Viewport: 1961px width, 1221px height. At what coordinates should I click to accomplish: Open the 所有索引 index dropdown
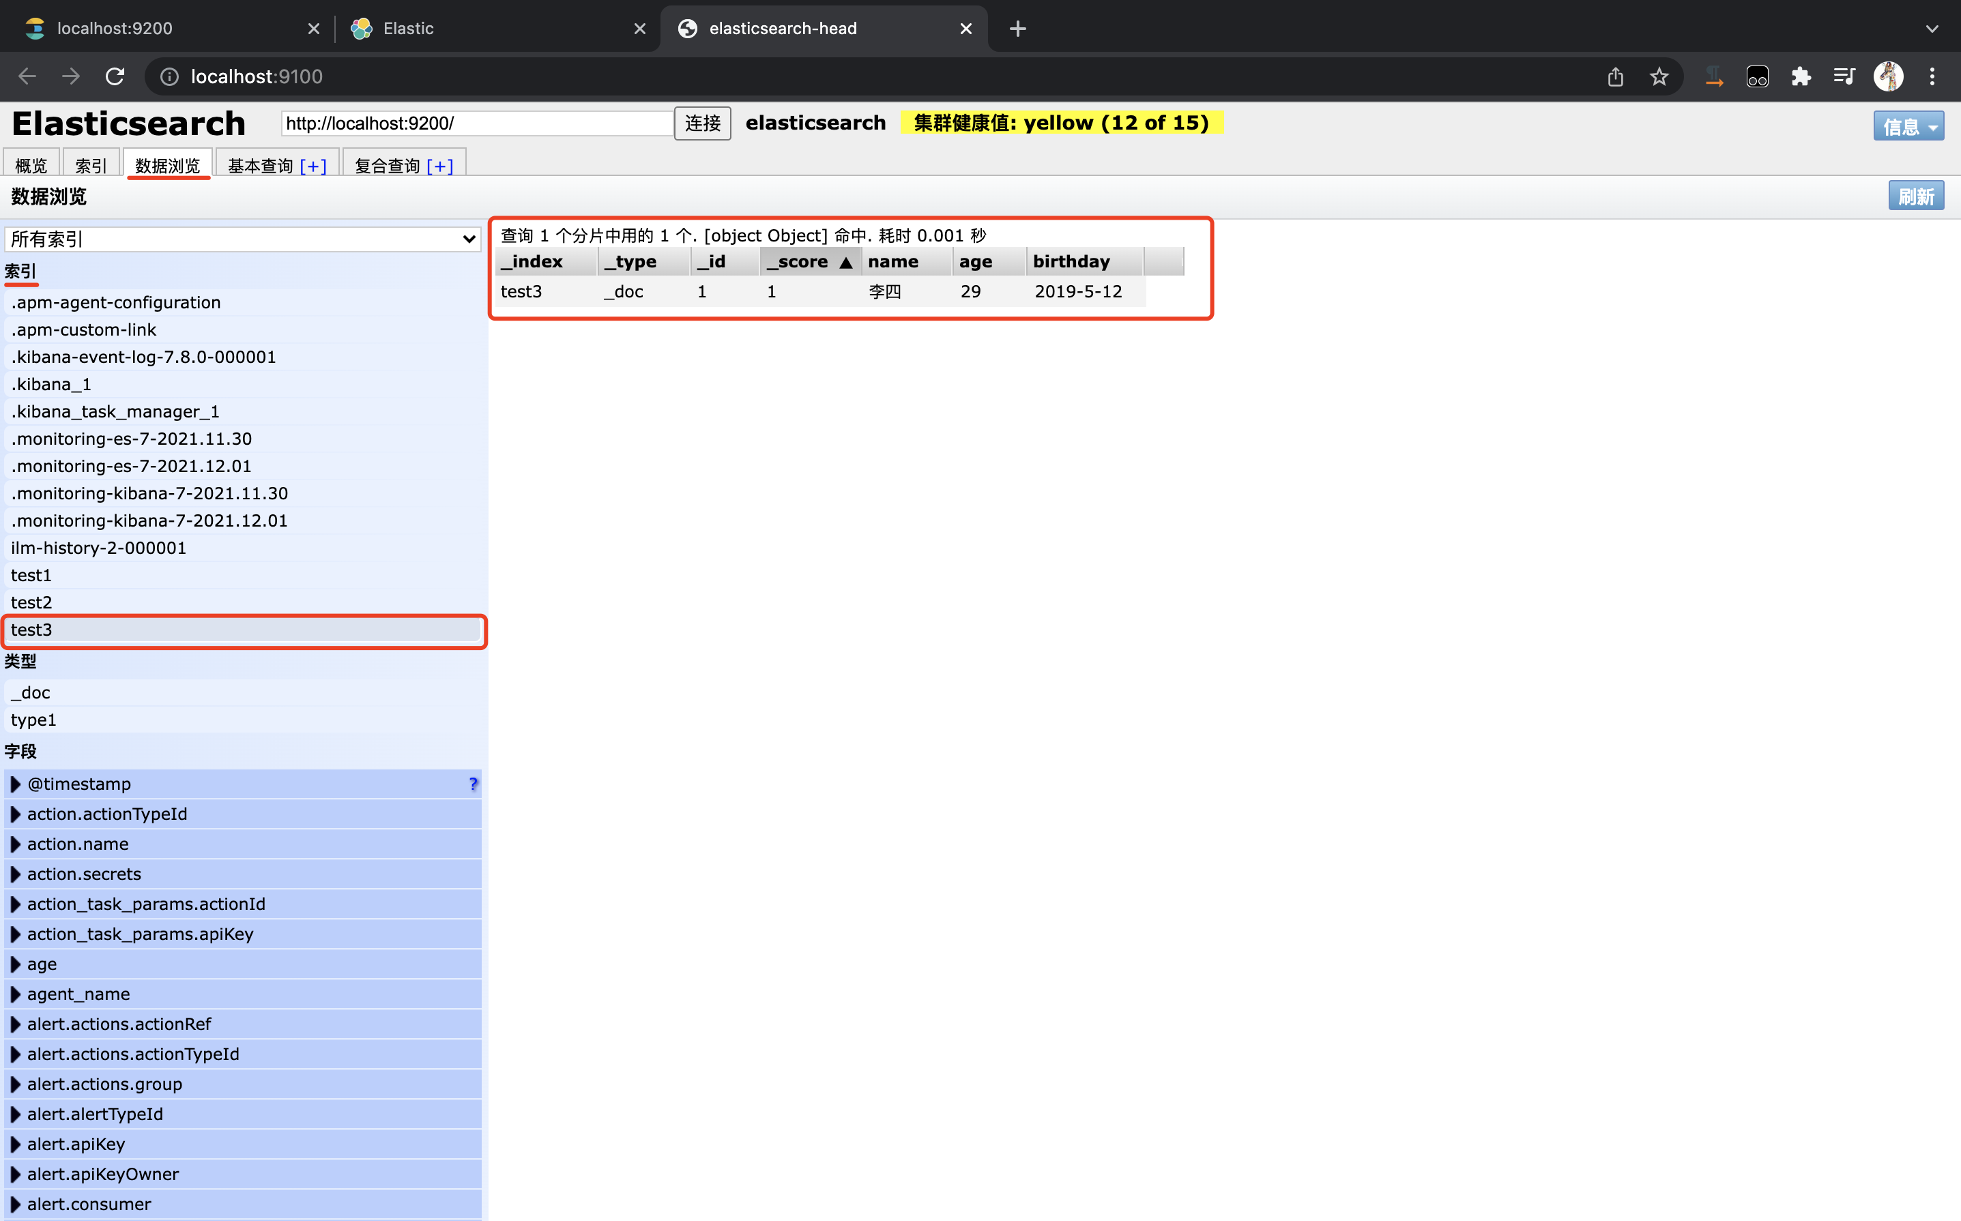[242, 239]
